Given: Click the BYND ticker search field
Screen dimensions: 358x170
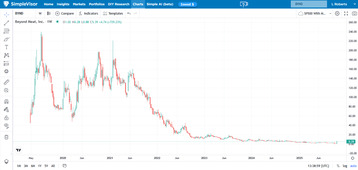Looking at the screenshot, I should coord(309,4).
